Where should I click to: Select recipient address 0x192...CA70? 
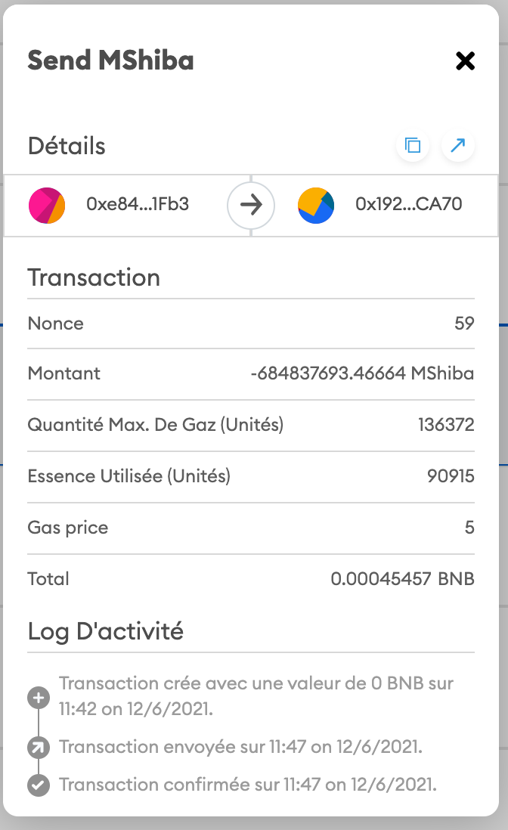408,205
